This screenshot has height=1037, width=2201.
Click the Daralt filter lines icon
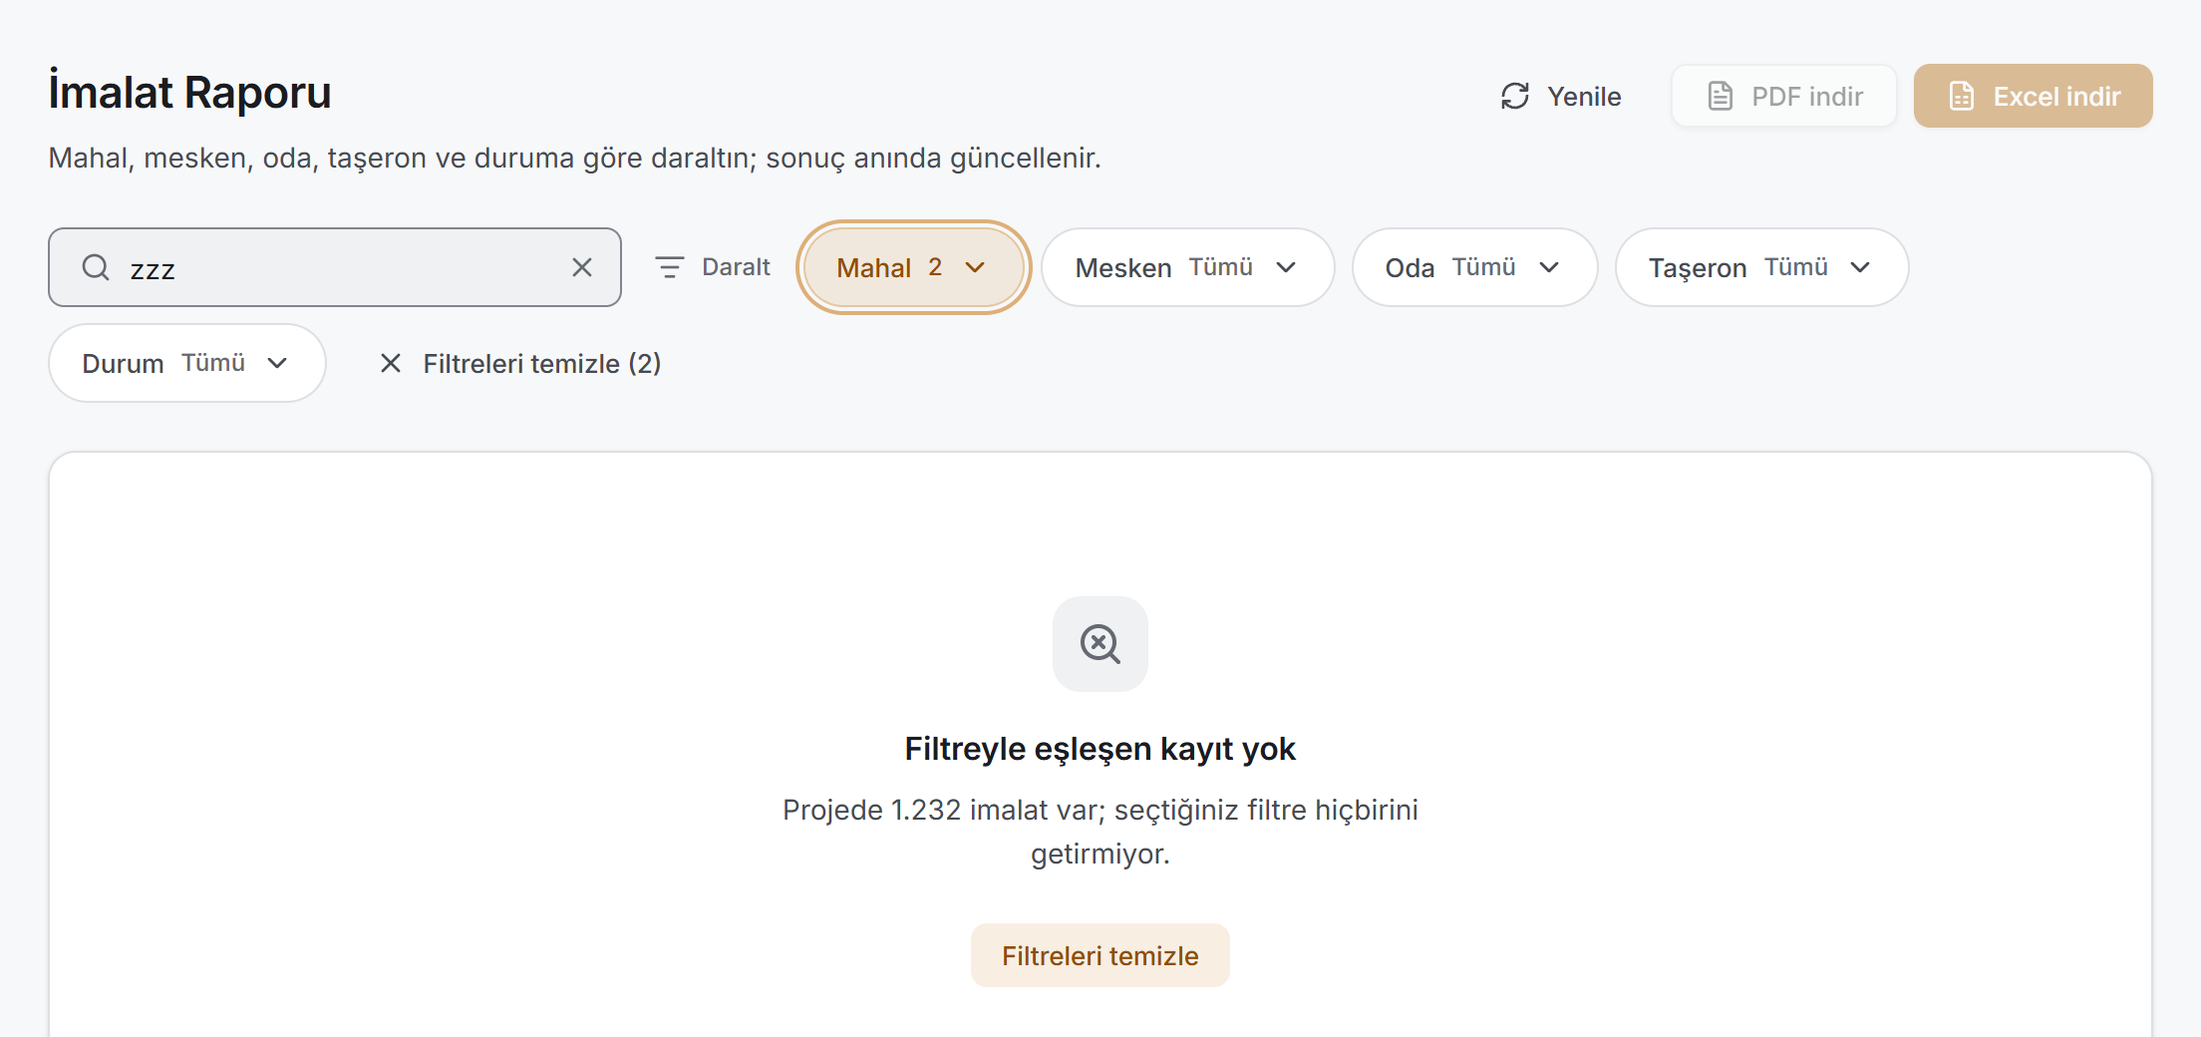(x=670, y=267)
